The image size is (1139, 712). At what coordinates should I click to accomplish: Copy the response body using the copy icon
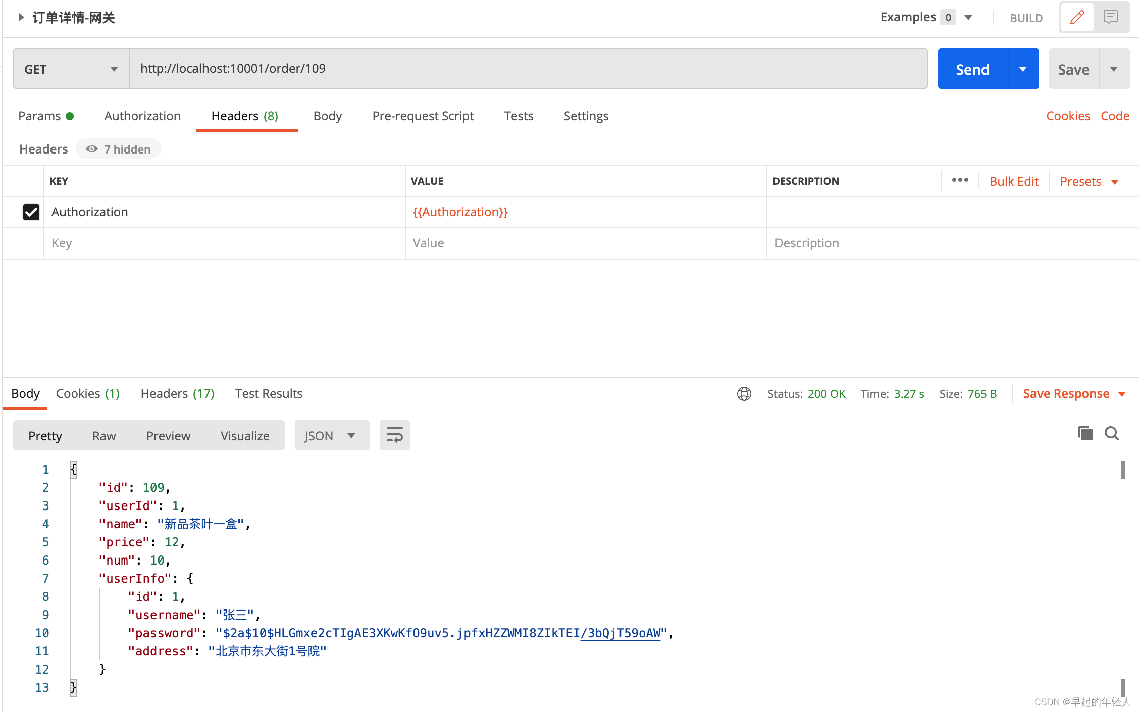pyautogui.click(x=1085, y=433)
